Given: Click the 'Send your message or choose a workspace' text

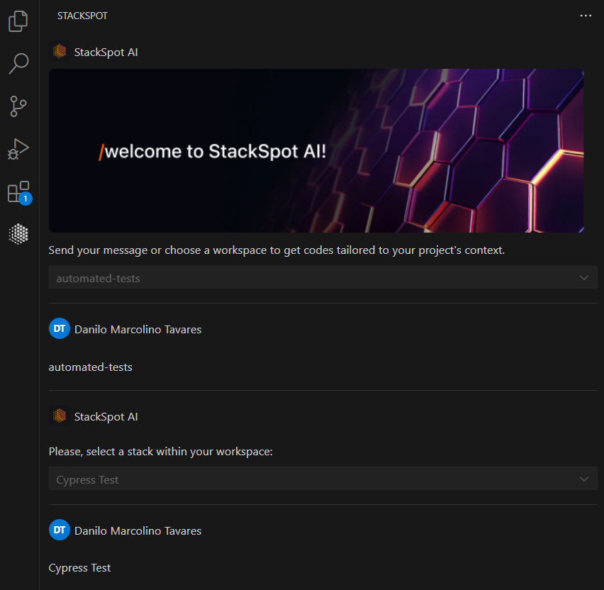Looking at the screenshot, I should click(x=276, y=250).
